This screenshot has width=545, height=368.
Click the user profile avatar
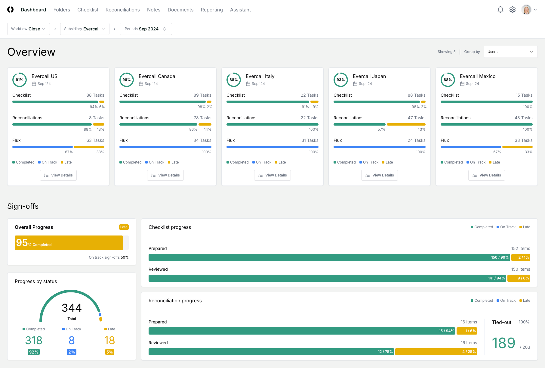[x=526, y=10]
